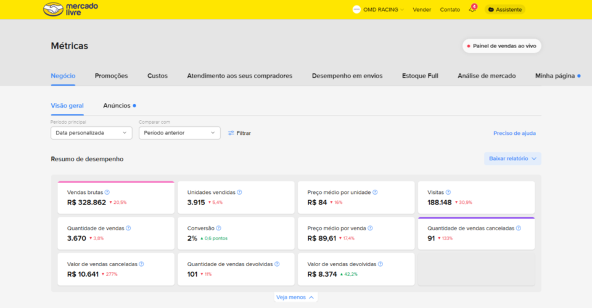Open the notifications bell icon

click(472, 9)
